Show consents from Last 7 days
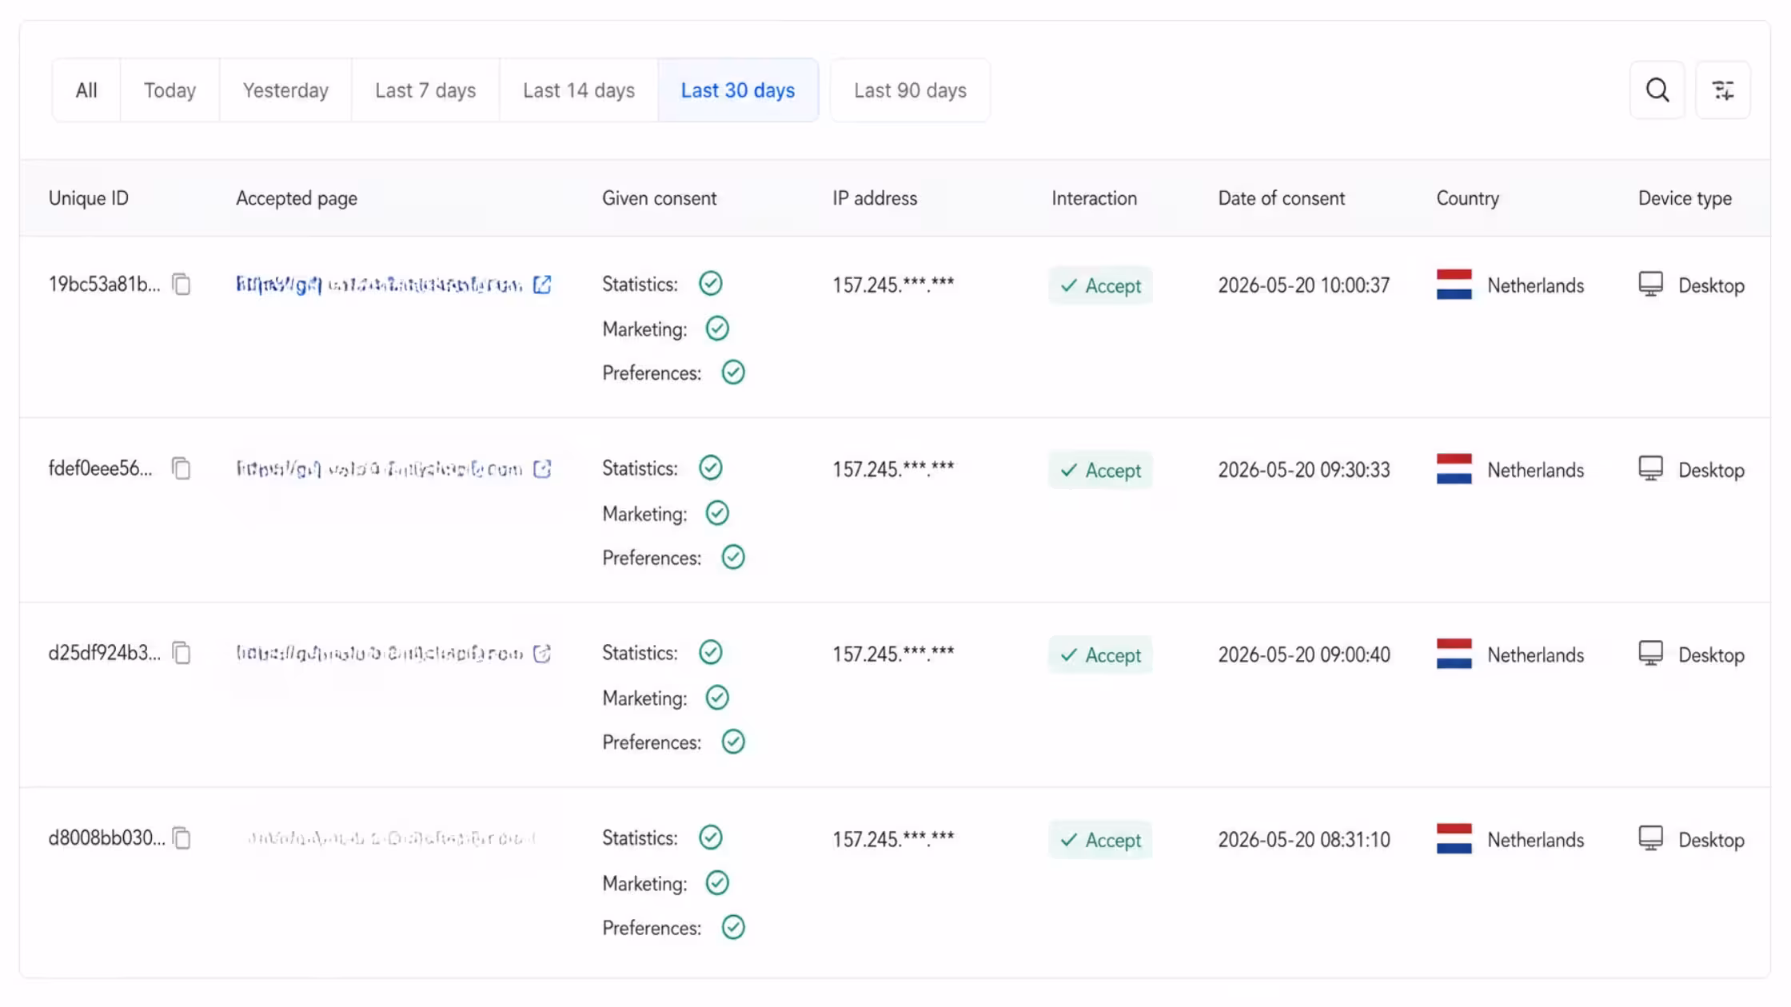 (x=425, y=90)
